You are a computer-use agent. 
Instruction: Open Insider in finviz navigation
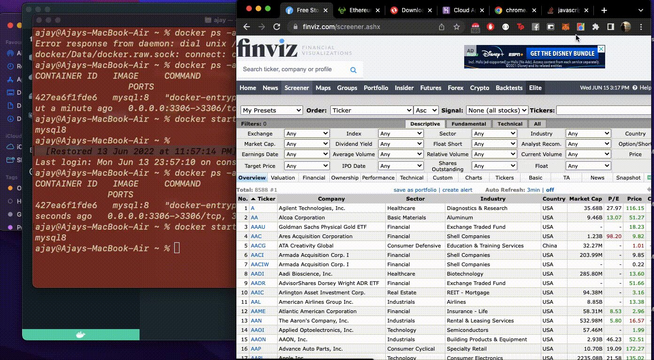tap(404, 88)
